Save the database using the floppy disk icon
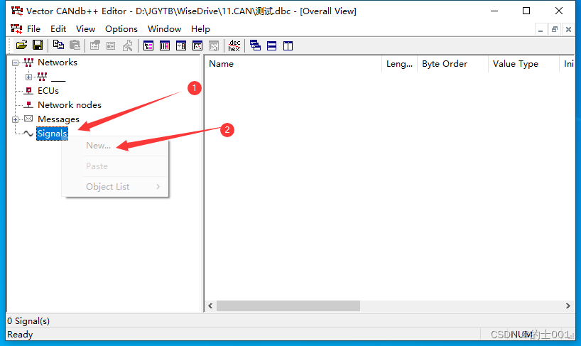581x346 pixels. tap(38, 45)
